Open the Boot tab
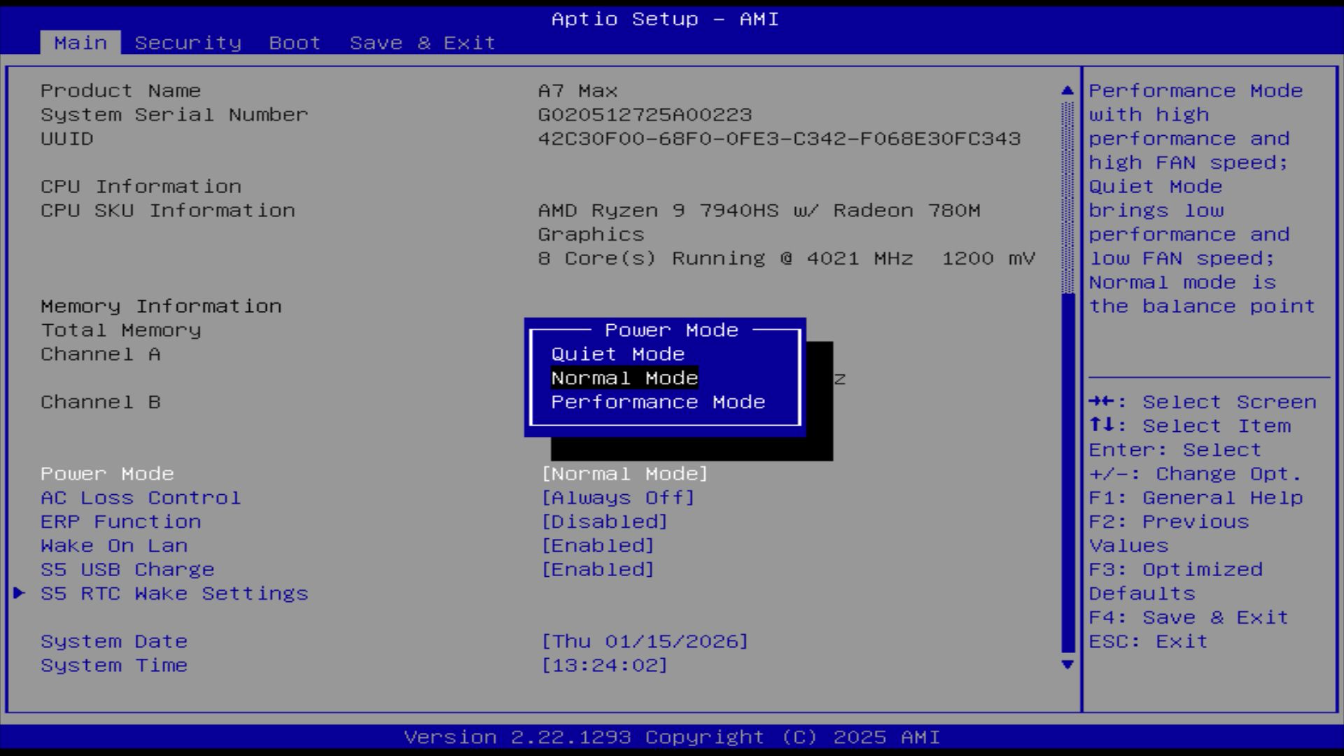This screenshot has height=756, width=1344. tap(294, 43)
